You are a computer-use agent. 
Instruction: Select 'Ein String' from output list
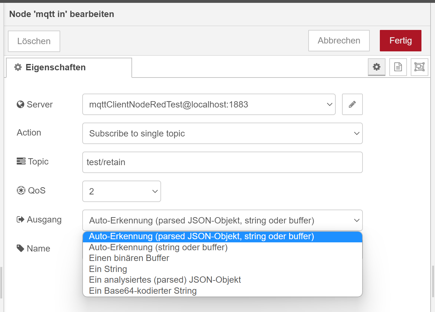pos(108,269)
